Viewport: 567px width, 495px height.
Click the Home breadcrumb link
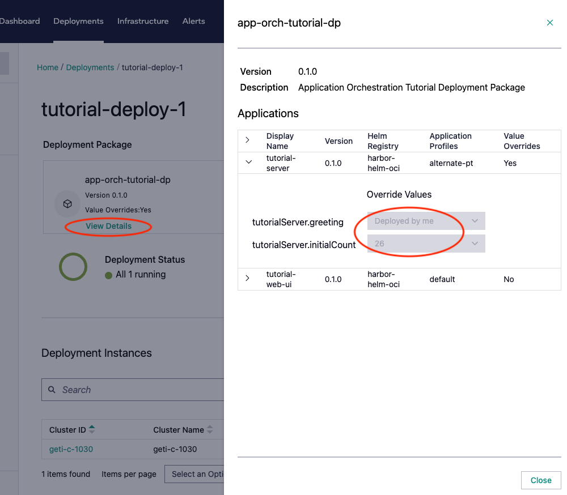tap(48, 67)
